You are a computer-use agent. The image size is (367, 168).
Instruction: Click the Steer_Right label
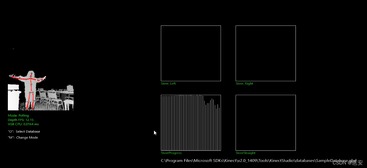[x=244, y=84]
